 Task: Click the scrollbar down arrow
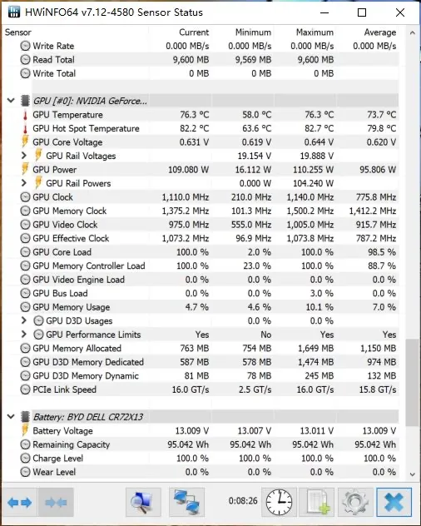click(413, 474)
